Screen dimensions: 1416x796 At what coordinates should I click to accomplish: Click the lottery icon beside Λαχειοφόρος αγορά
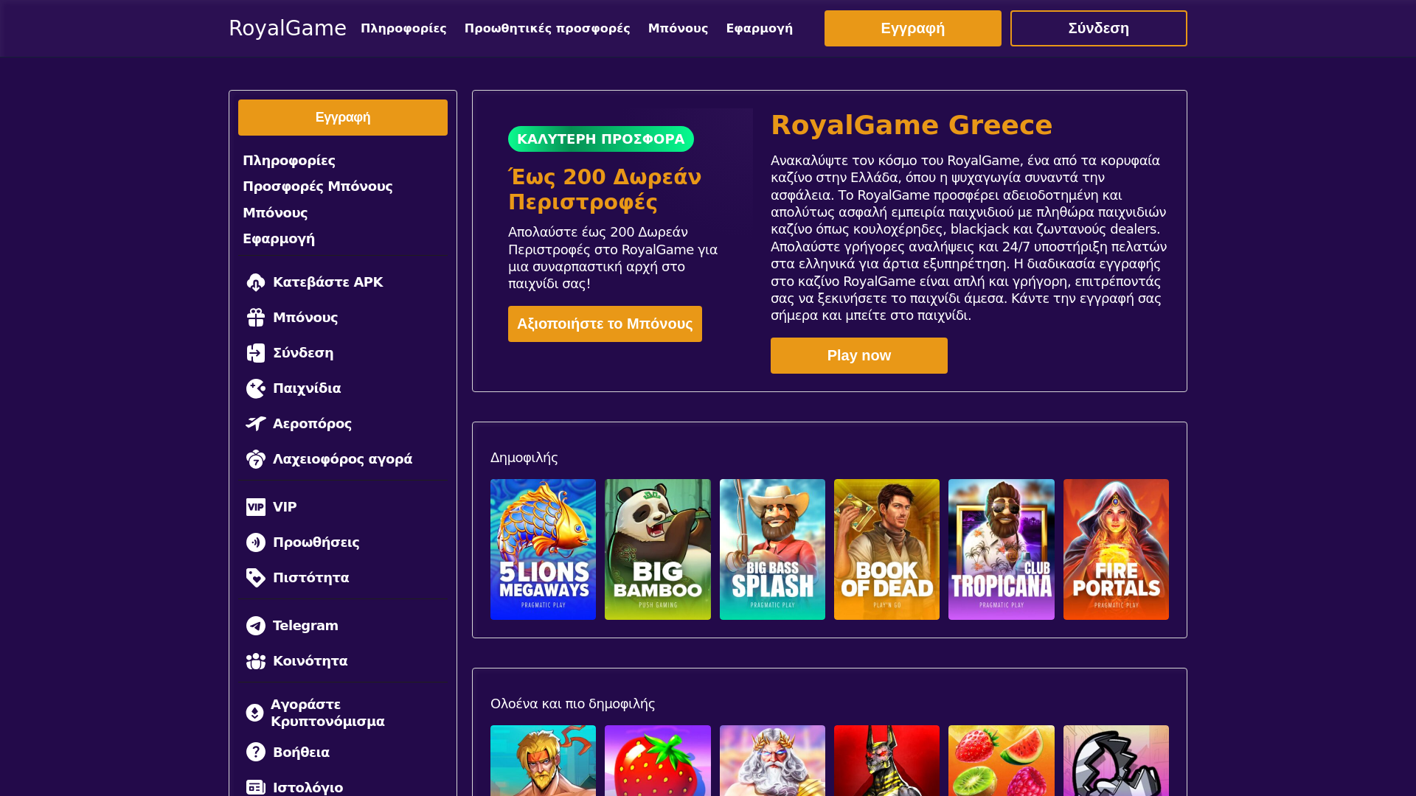[x=256, y=459]
